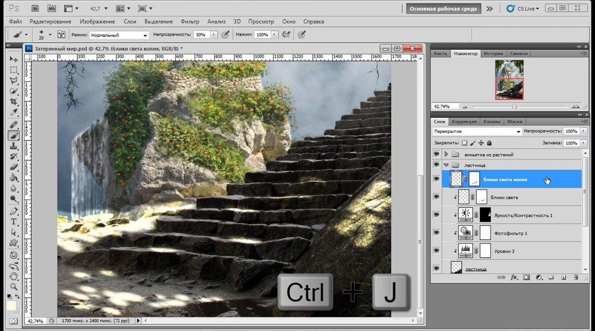Click the Navigator zoom slider

point(514,107)
